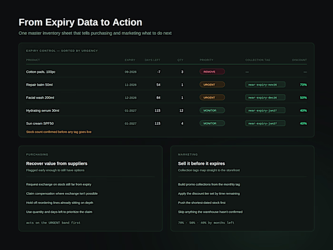333x250 pixels.
Task: Click the QTY column header
Action: (180, 60)
